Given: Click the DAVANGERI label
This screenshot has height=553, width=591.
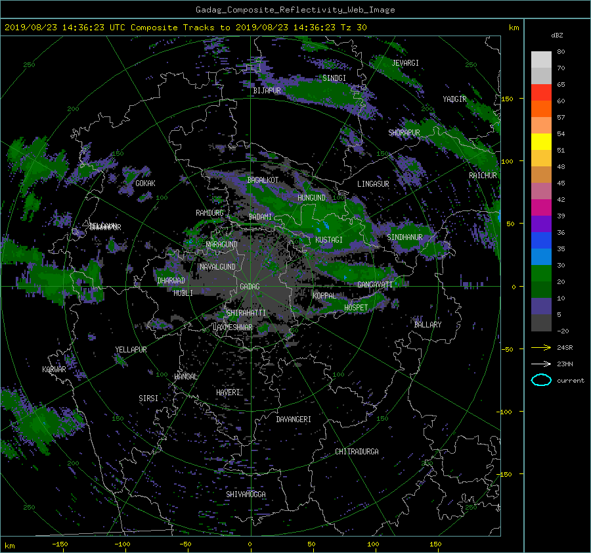Looking at the screenshot, I should pyautogui.click(x=294, y=420).
